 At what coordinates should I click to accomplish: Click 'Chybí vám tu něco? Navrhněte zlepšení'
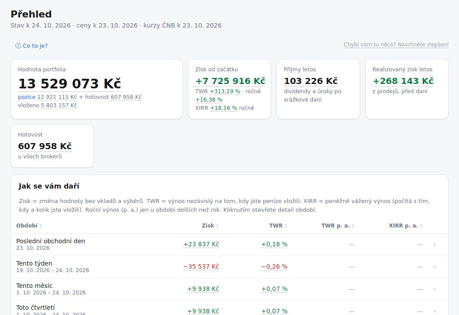(x=396, y=45)
